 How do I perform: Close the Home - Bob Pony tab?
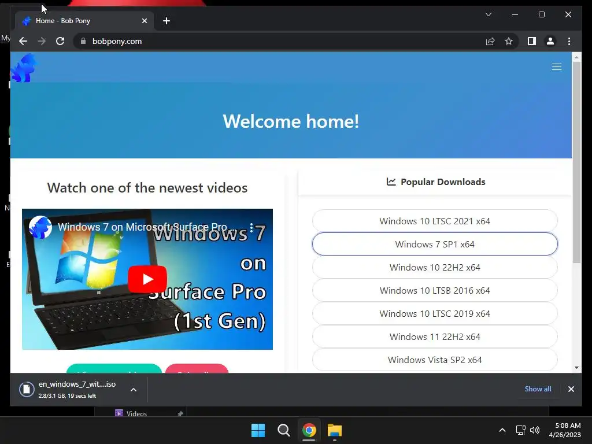[x=144, y=21]
